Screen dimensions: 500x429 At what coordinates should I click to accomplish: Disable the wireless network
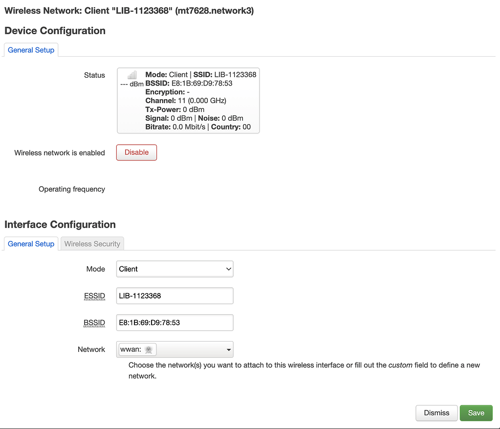tap(136, 152)
